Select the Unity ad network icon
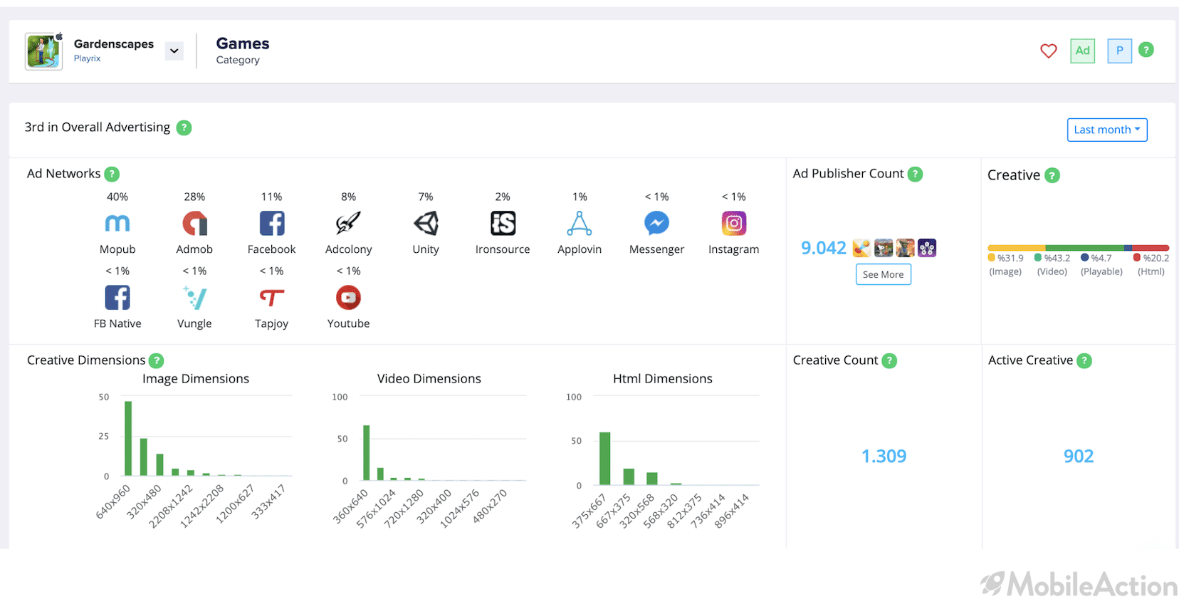This screenshot has height=614, width=1179. tap(426, 224)
